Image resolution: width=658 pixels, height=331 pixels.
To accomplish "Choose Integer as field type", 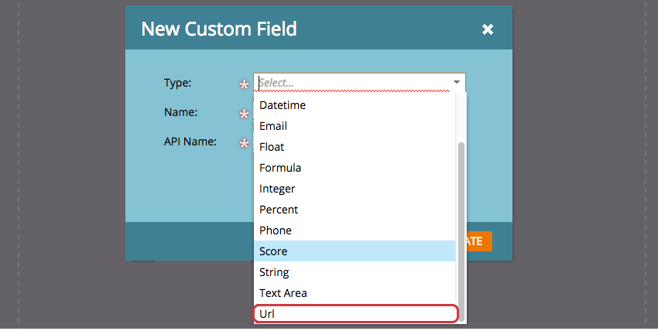I will point(277,189).
